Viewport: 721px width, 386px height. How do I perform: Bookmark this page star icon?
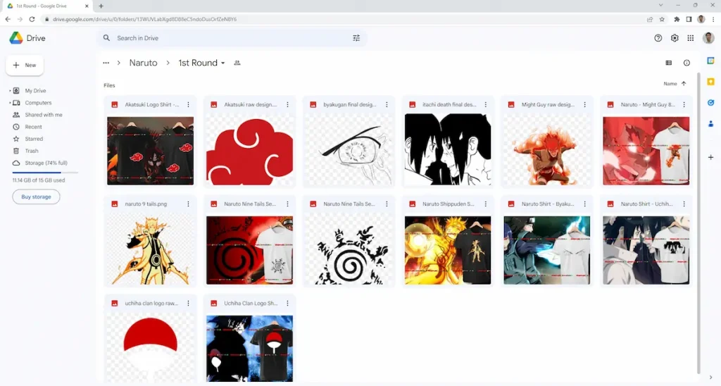click(x=662, y=19)
